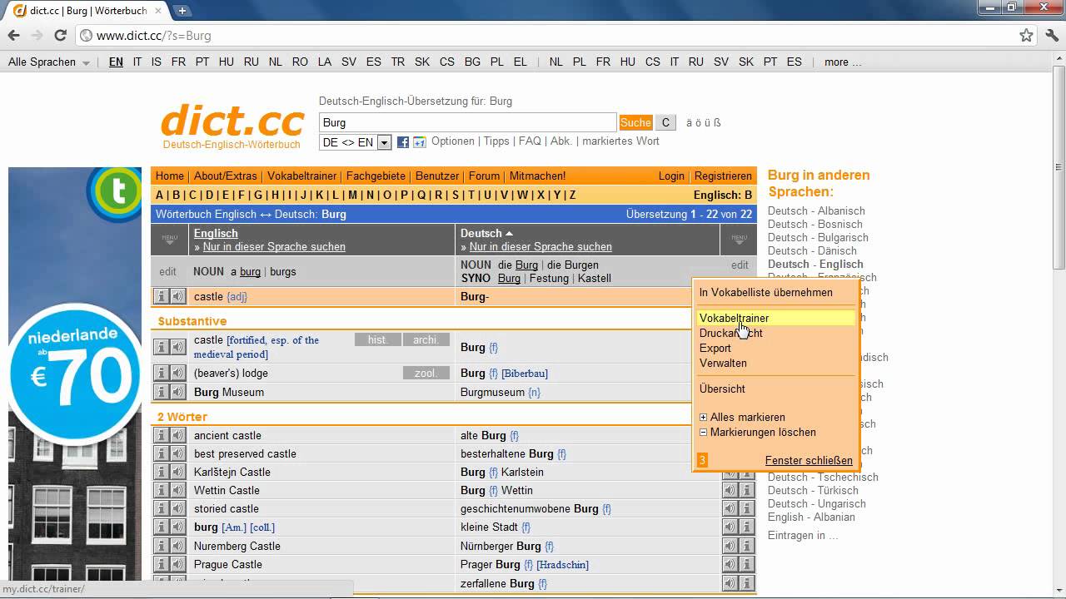
Task: Choose 'In Vokabelliste übernehmen' from popup
Action: 766,292
